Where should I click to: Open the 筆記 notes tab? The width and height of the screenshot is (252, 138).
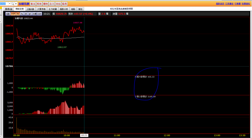[80, 9]
